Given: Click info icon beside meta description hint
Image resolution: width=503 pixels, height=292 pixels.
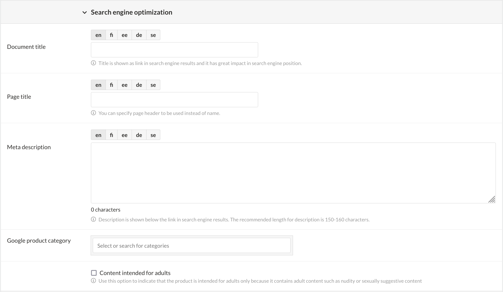Looking at the screenshot, I should coord(93,219).
